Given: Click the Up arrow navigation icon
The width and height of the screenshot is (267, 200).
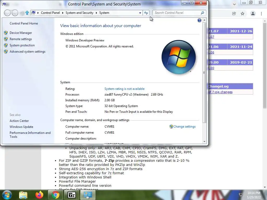Looking at the screenshot, I should [27, 13].
